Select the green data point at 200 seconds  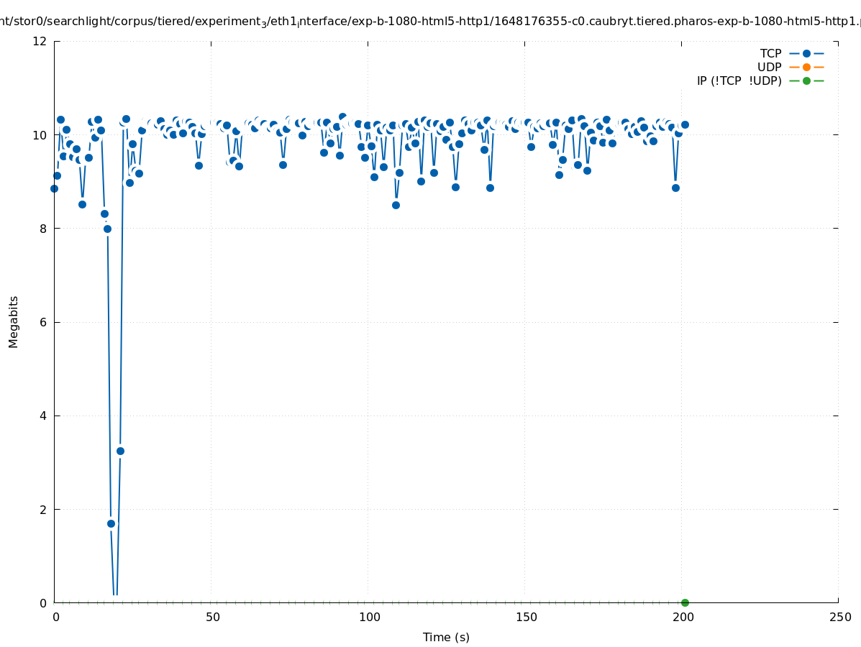685,602
